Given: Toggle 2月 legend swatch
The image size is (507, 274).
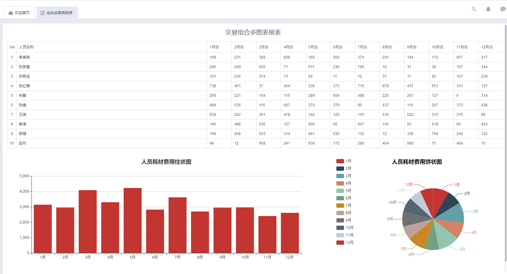Looking at the screenshot, I should [340, 169].
